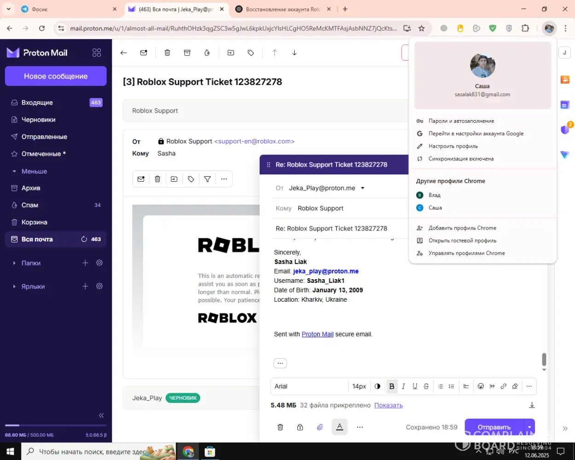Discard the draft using composer trash icon

280,427
